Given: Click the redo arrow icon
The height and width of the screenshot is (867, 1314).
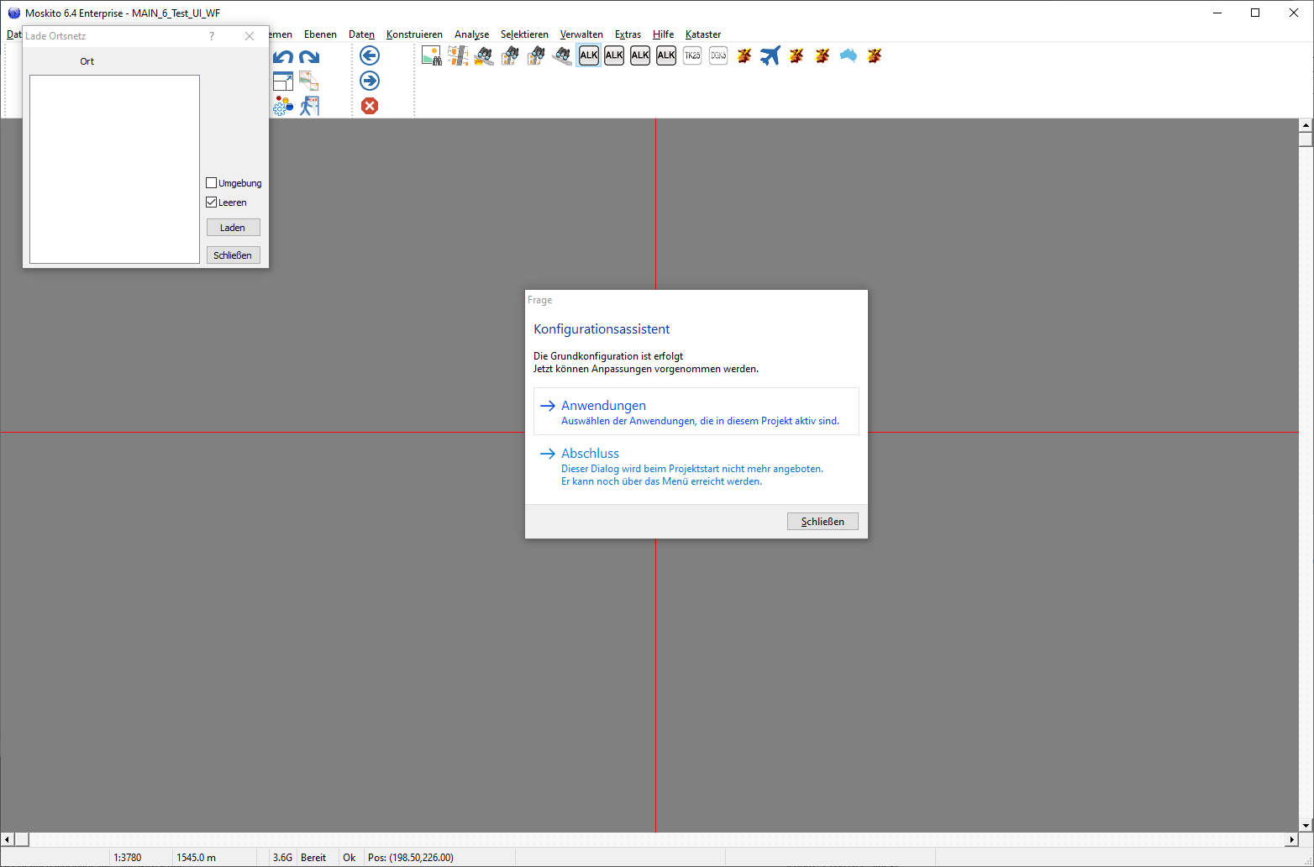Looking at the screenshot, I should click(x=309, y=56).
